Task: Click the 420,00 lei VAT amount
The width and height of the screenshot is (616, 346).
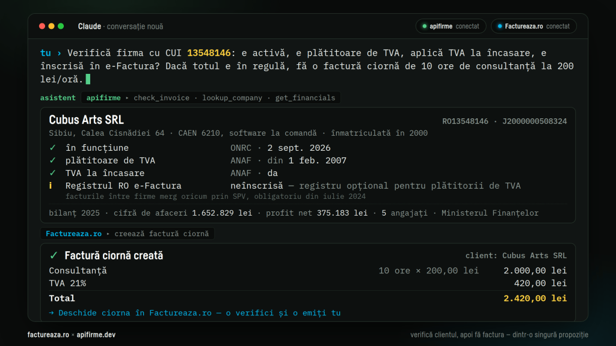Action: 540,284
